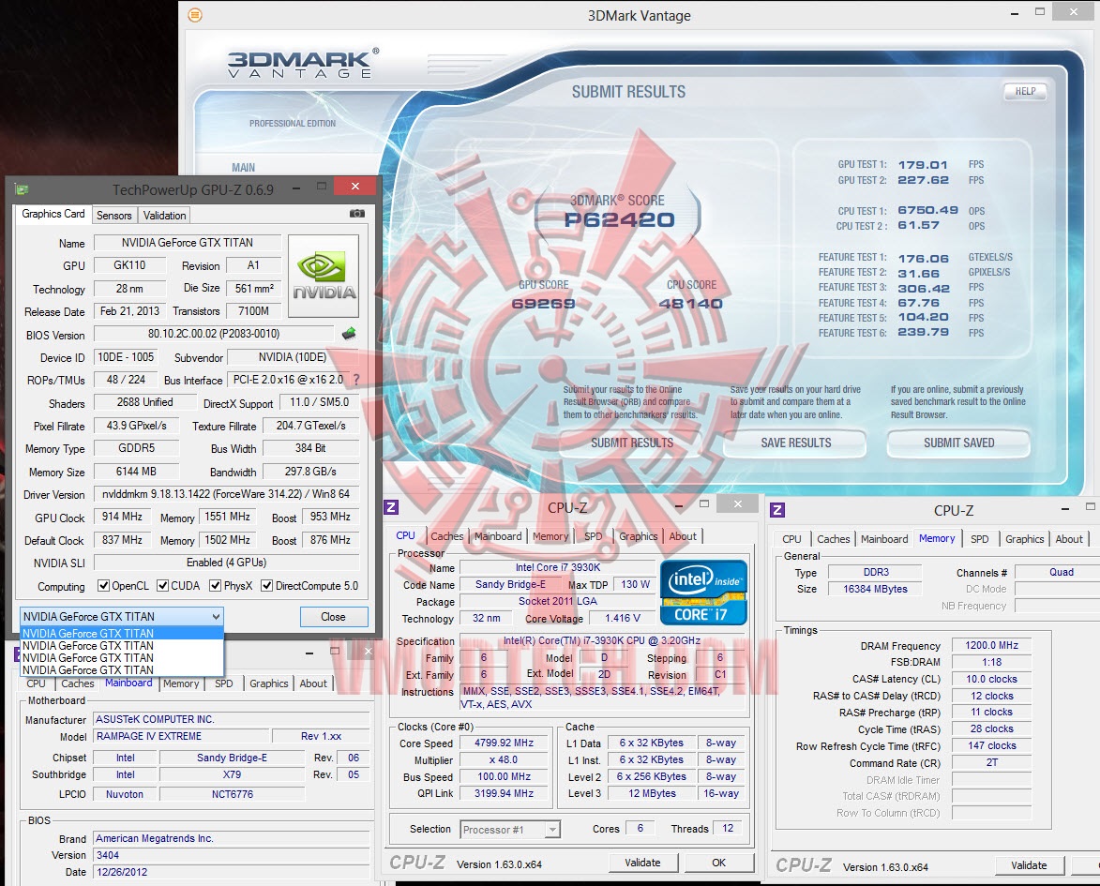Click the 3DMark score P62420
This screenshot has height=886, width=1100.
(619, 220)
